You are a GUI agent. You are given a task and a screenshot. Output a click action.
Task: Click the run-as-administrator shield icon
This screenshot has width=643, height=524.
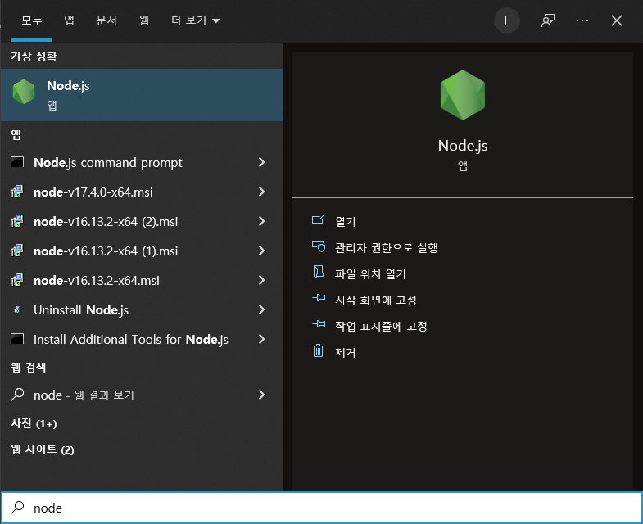tap(318, 246)
